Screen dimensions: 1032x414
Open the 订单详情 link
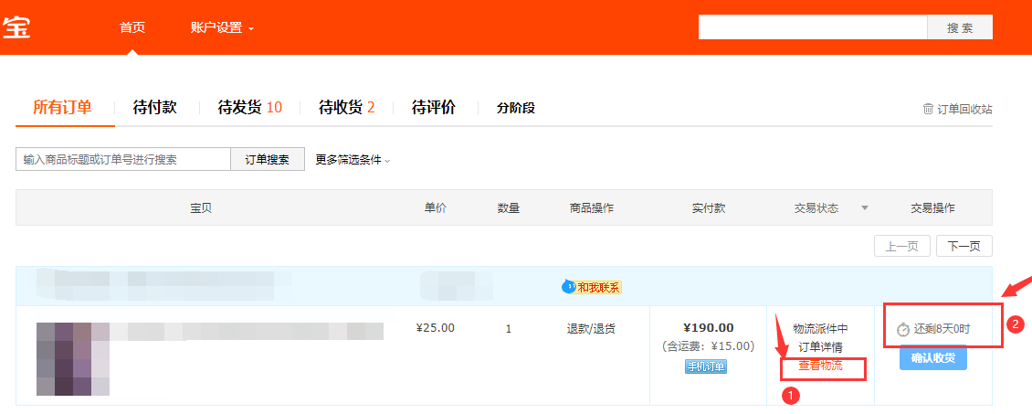[820, 347]
